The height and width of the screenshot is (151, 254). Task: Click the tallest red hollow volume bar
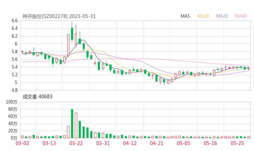point(76,125)
